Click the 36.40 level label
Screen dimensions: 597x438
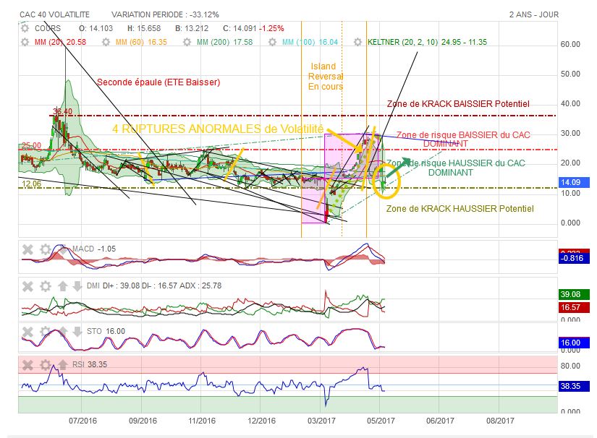[x=62, y=111]
